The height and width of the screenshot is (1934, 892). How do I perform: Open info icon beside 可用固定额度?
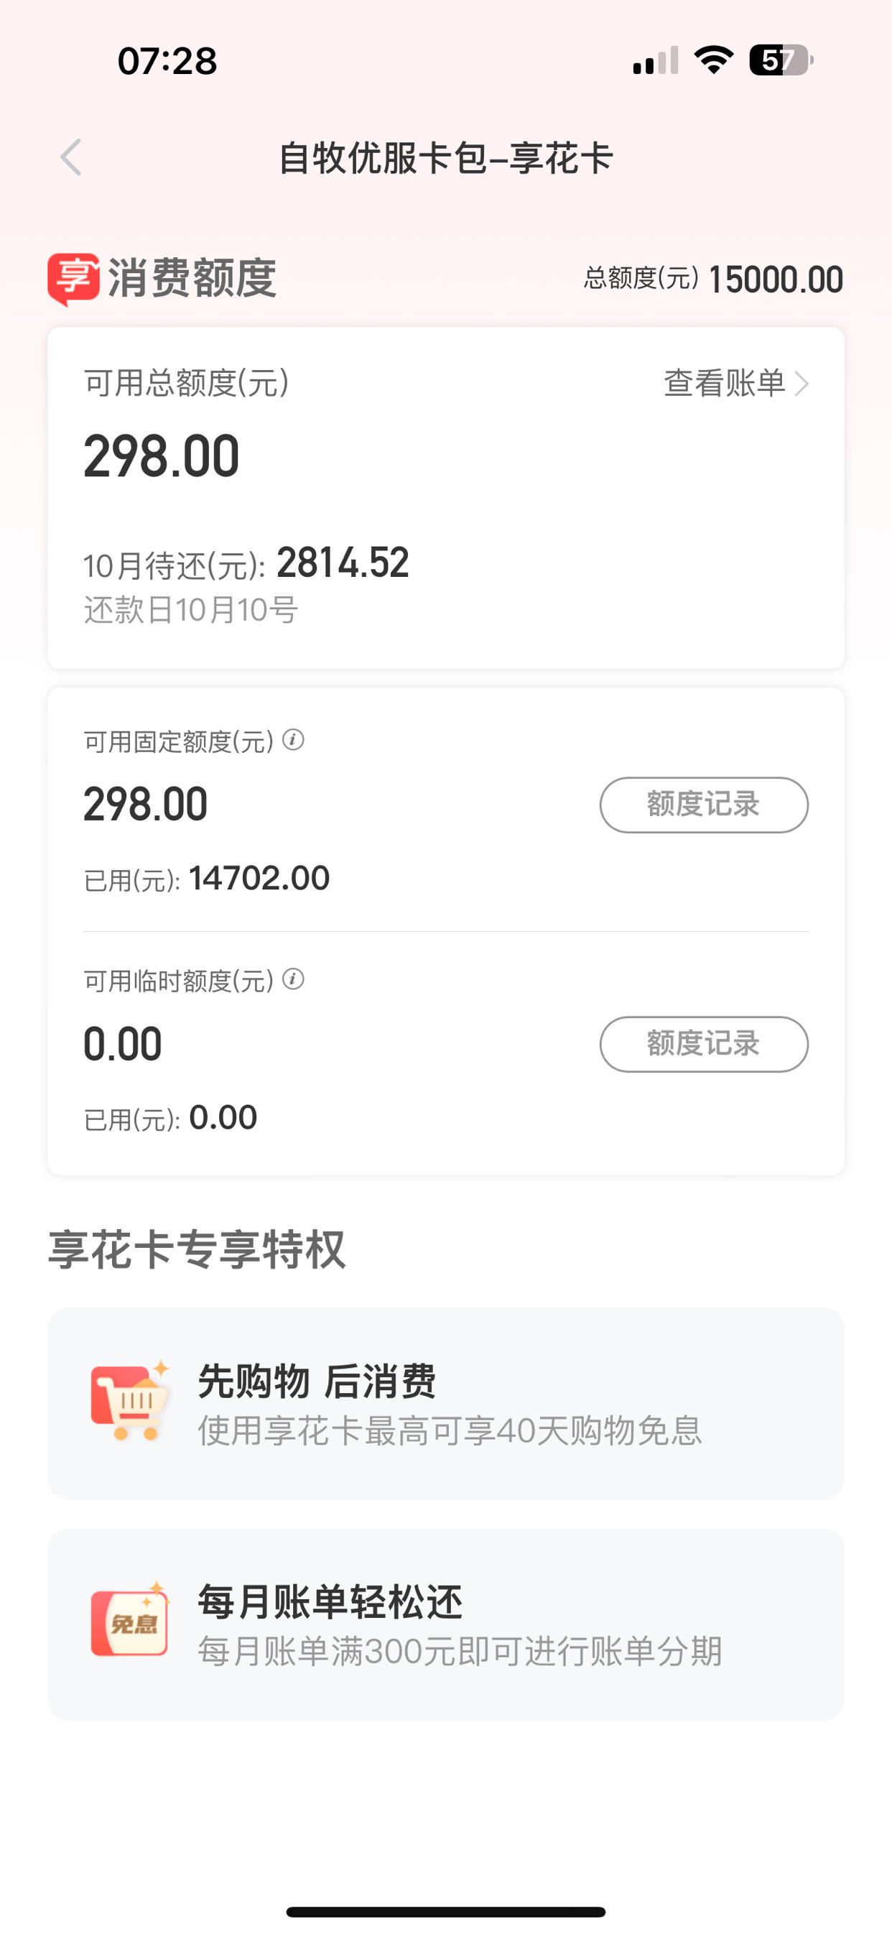click(293, 740)
